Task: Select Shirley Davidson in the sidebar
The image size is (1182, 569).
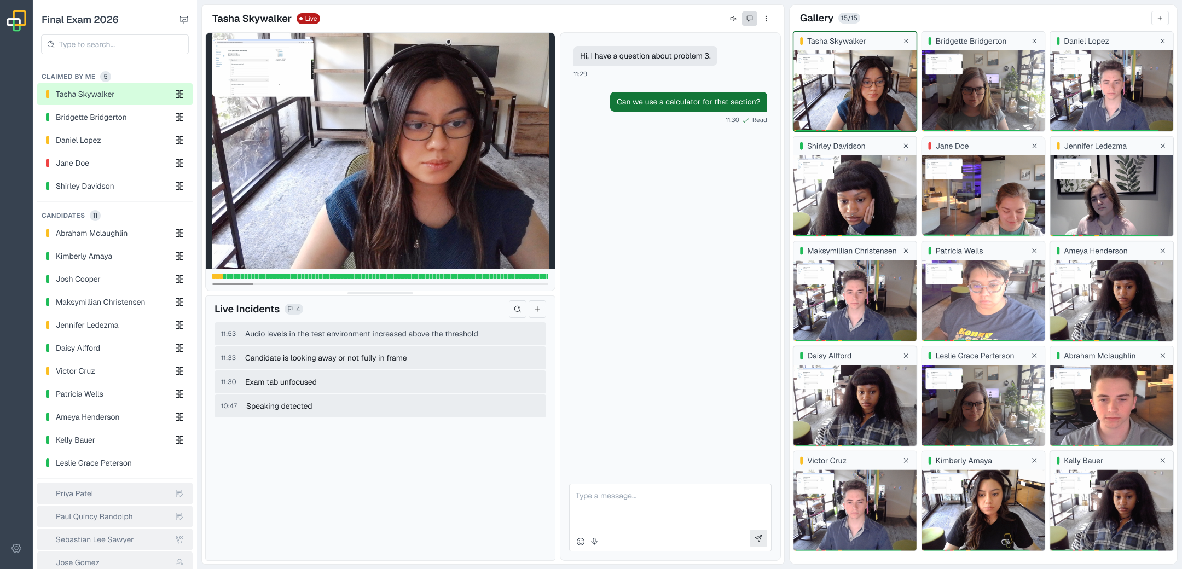Action: pos(115,186)
